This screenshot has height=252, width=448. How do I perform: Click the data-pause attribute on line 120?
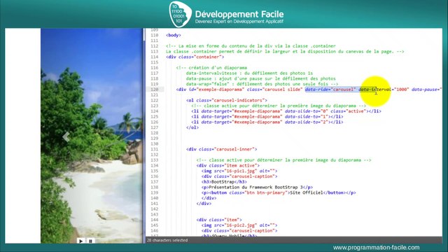tap(427, 90)
